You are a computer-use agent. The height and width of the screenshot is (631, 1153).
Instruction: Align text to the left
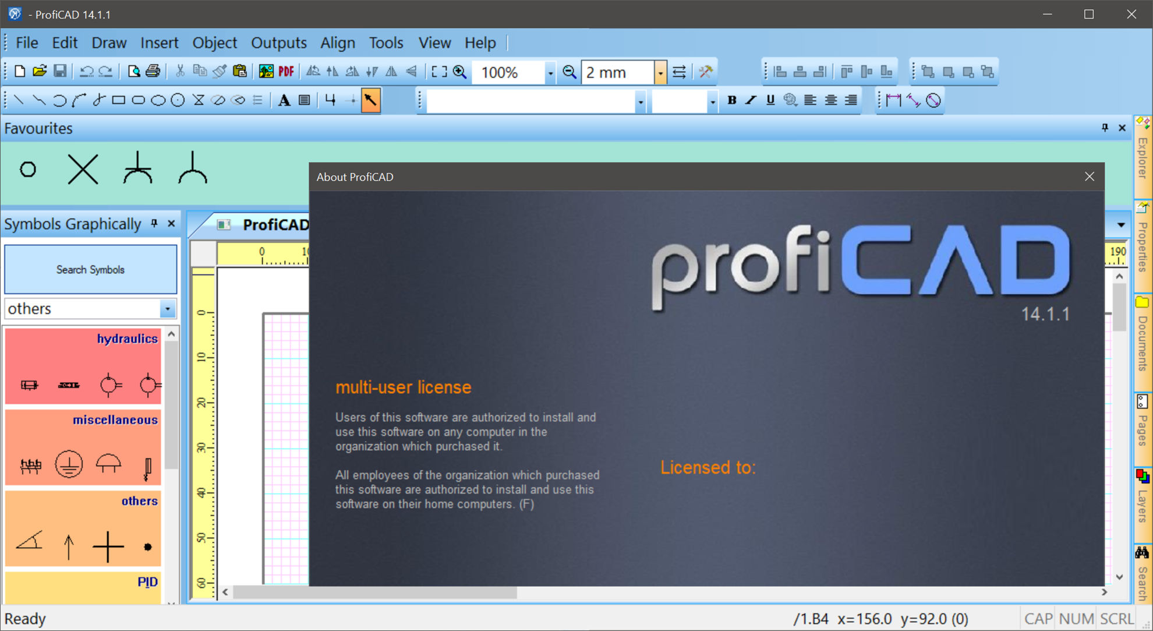coord(811,100)
